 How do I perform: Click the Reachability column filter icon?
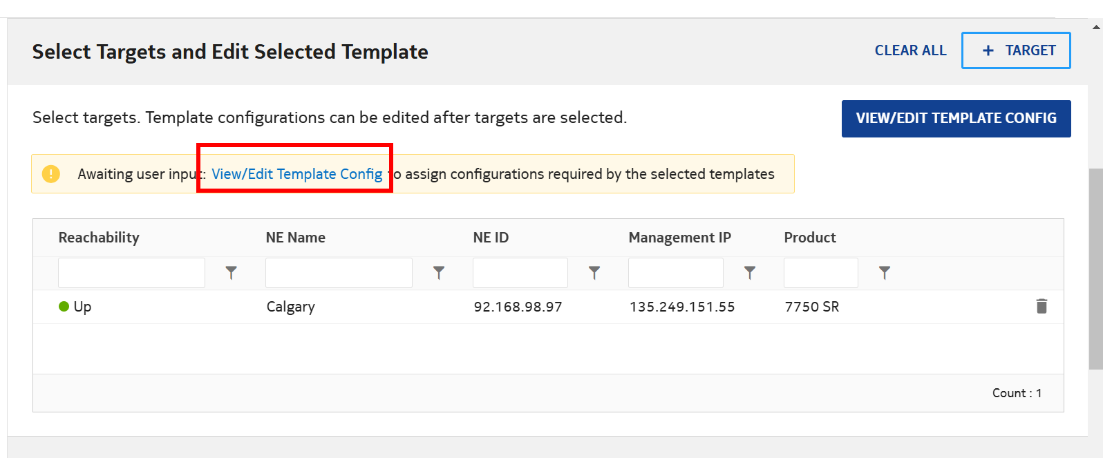pyautogui.click(x=232, y=273)
